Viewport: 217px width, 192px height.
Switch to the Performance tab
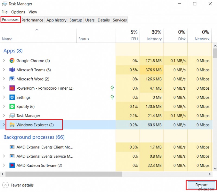[32, 20]
